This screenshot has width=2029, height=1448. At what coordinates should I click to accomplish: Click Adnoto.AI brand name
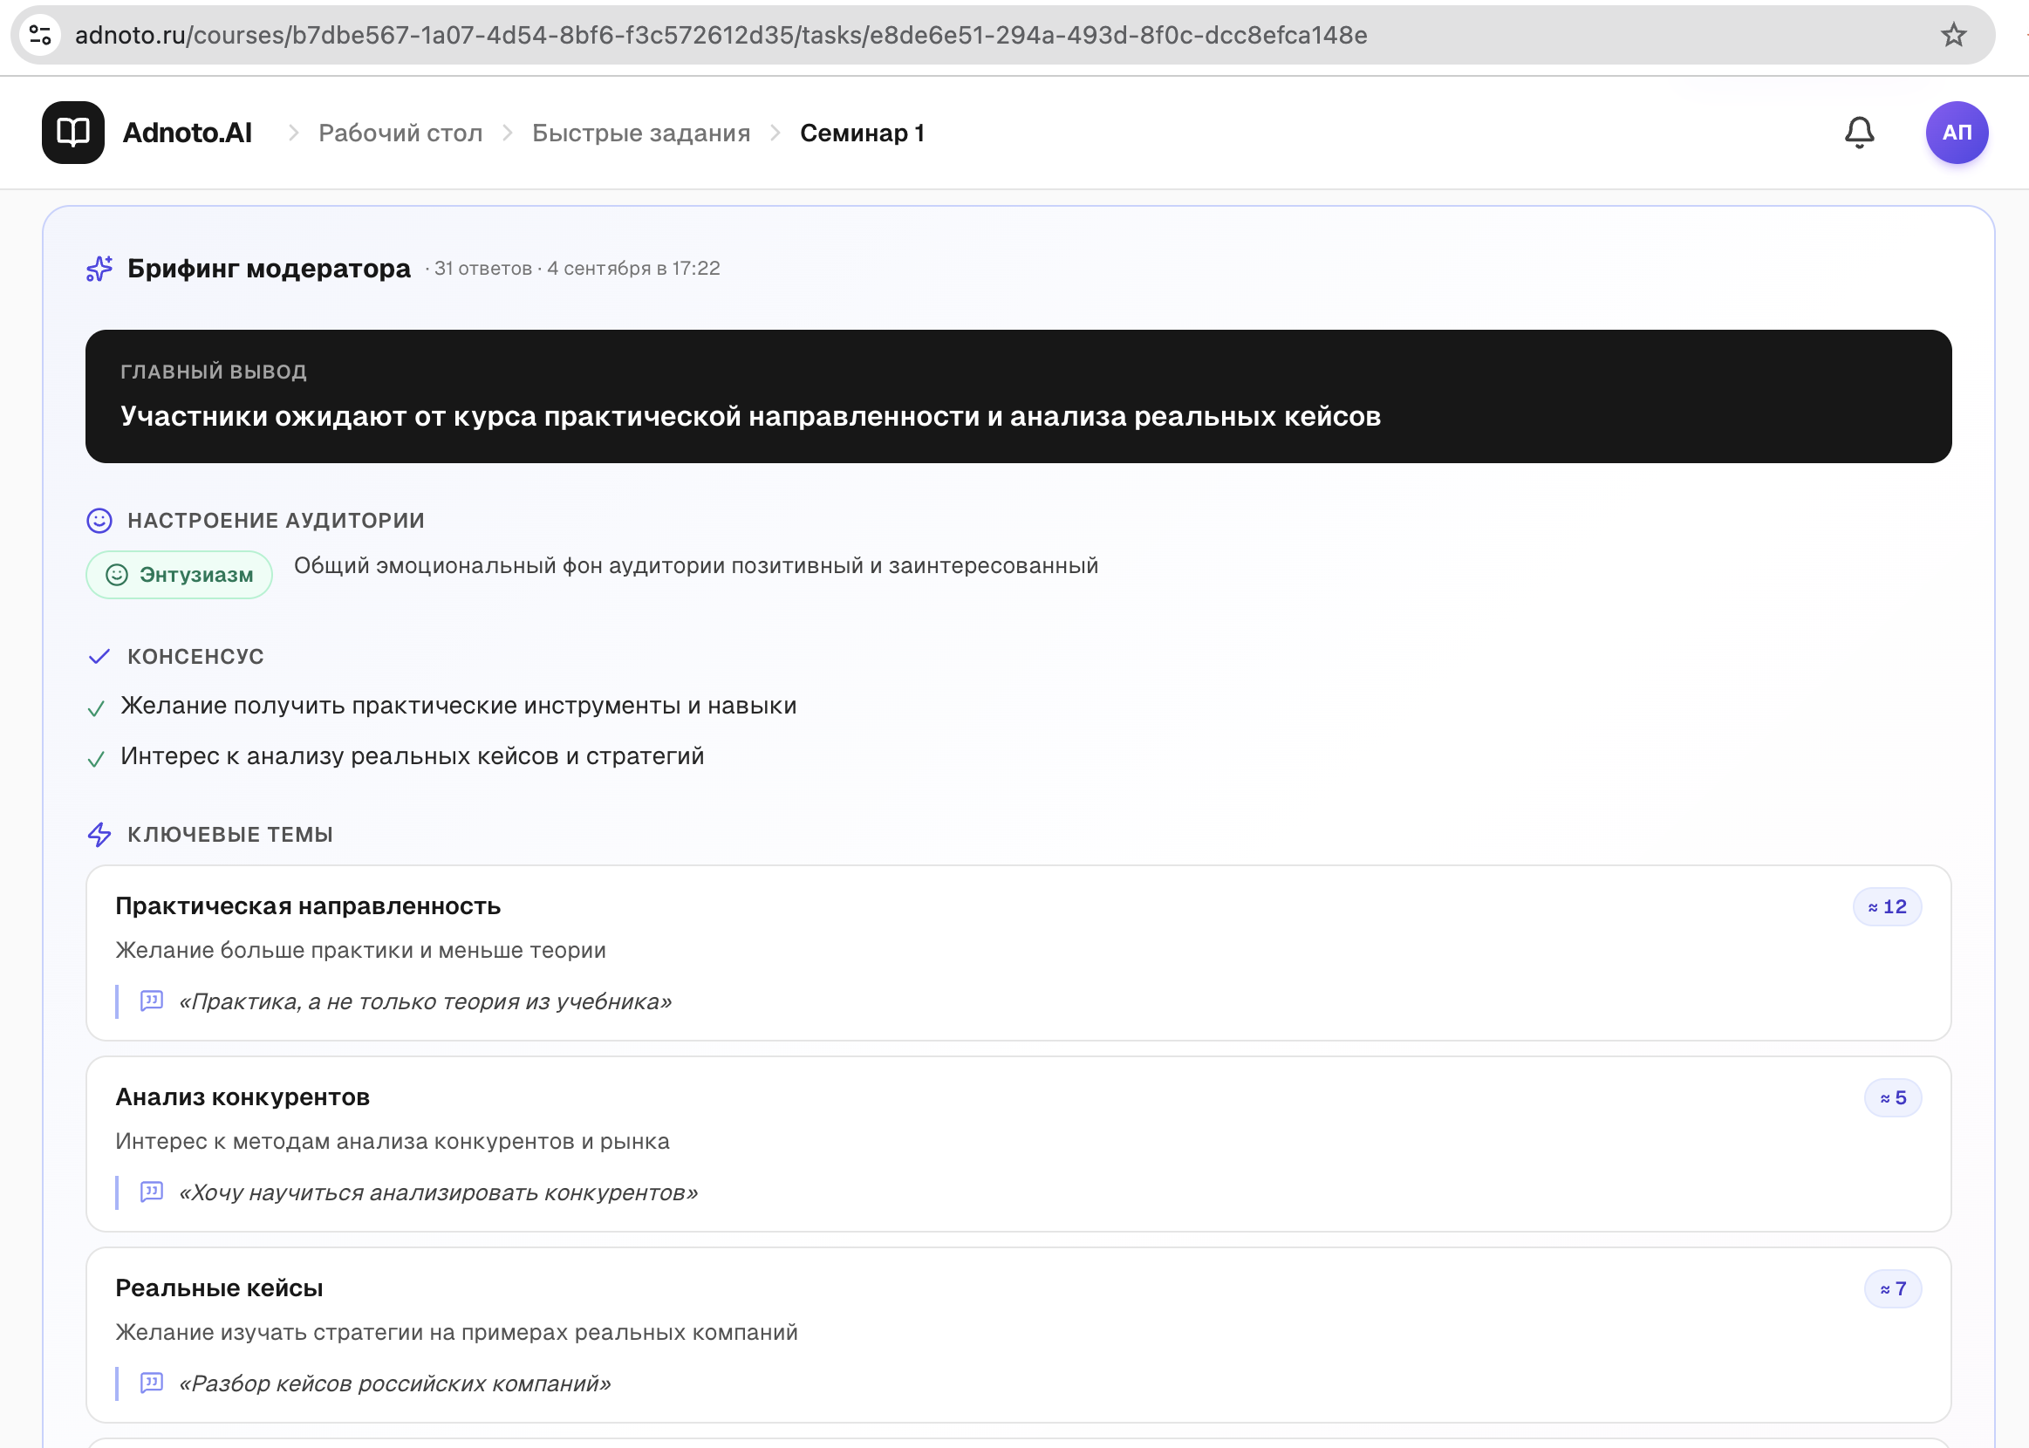coord(188,133)
